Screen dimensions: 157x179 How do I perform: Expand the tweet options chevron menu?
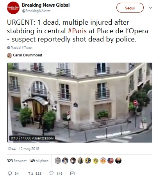[150, 8]
